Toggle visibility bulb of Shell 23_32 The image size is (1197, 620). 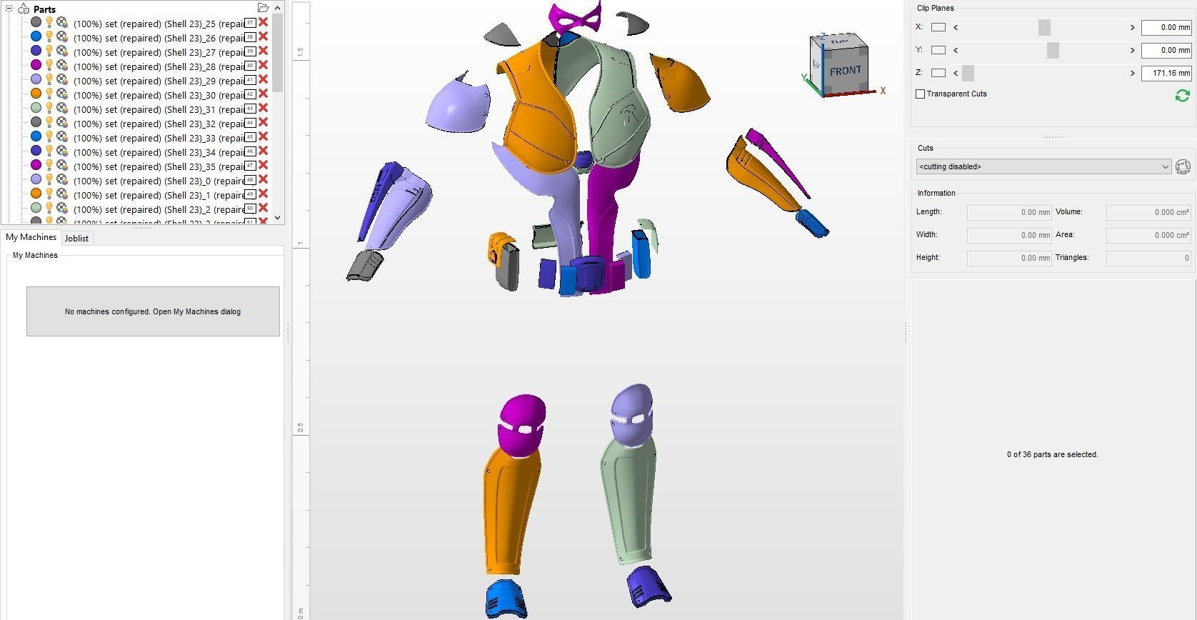tap(49, 123)
